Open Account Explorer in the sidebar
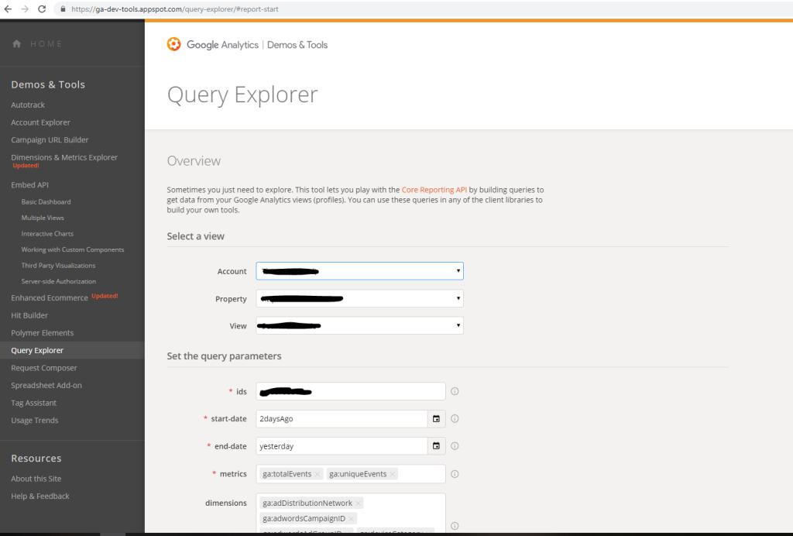Image resolution: width=793 pixels, height=536 pixels. [x=40, y=122]
